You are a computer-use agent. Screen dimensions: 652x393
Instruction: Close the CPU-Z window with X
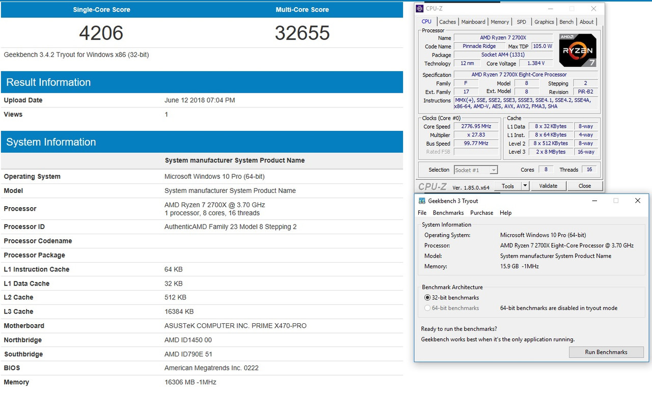[x=593, y=9]
